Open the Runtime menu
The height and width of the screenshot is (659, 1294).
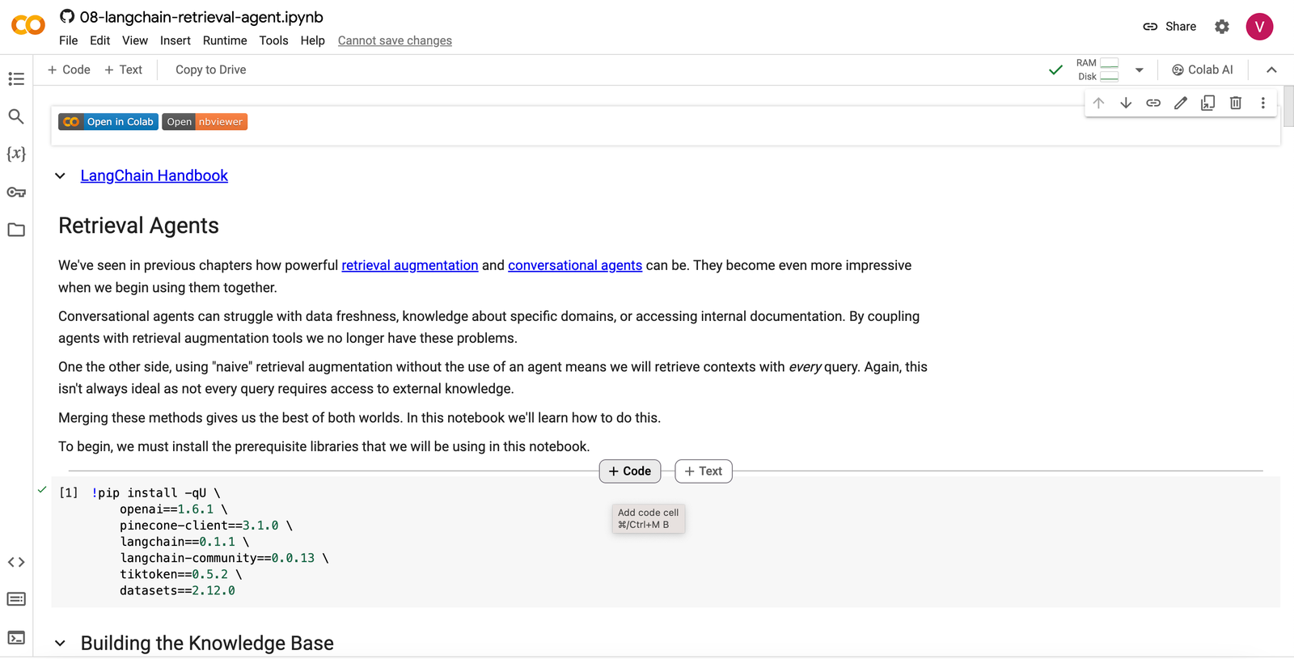[225, 40]
